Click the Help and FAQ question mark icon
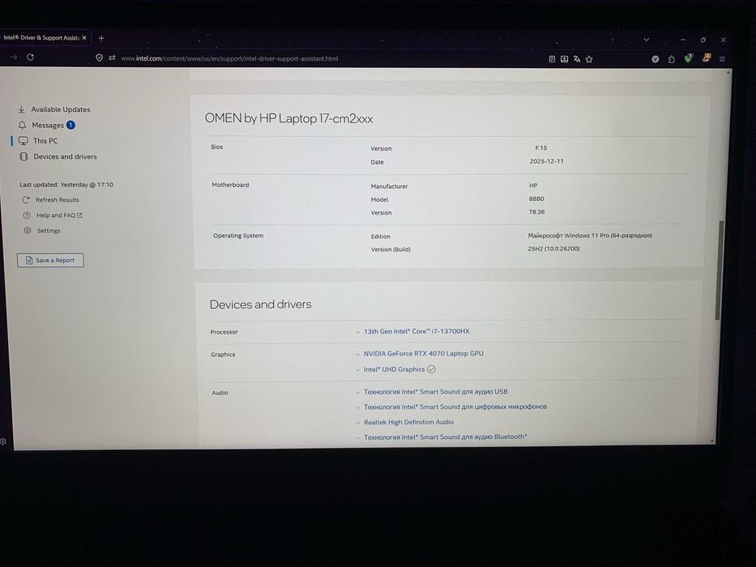The height and width of the screenshot is (567, 756). pos(27,215)
